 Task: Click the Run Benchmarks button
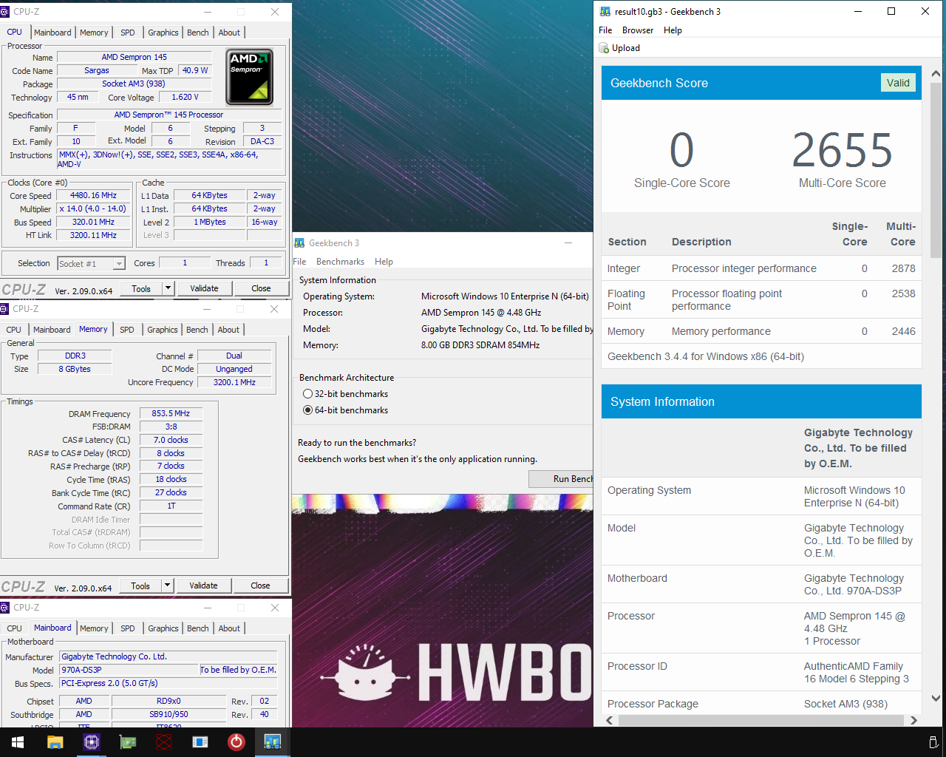(x=562, y=479)
